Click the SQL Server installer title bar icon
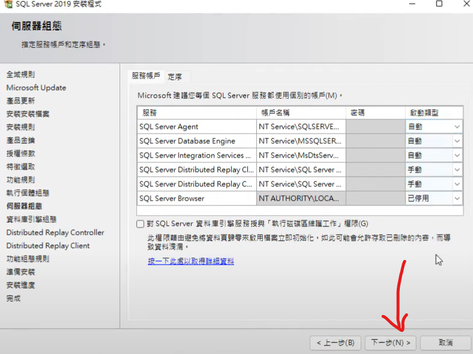473x354 pixels. tap(8, 4)
